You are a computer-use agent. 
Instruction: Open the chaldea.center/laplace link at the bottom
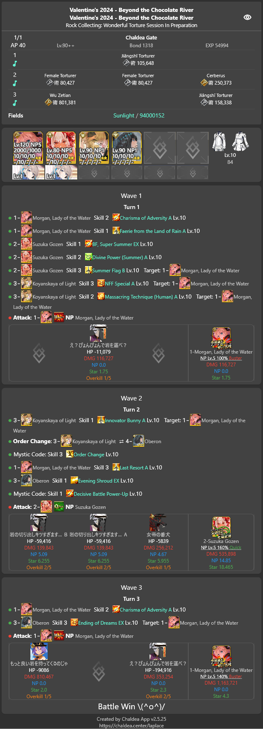pyautogui.click(x=131, y=725)
